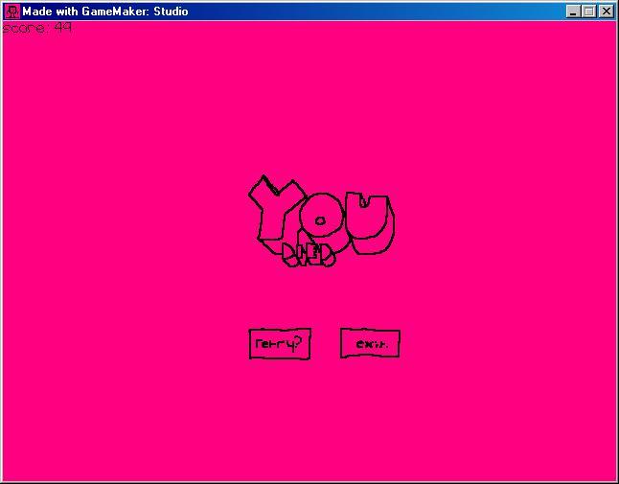Minimize the game window
Image resolution: width=619 pixels, height=484 pixels.
point(573,12)
